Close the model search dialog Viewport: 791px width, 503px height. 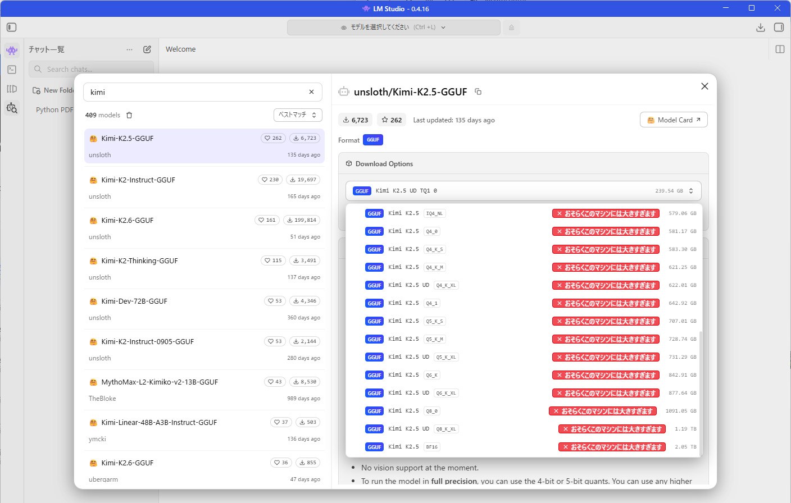tap(704, 86)
